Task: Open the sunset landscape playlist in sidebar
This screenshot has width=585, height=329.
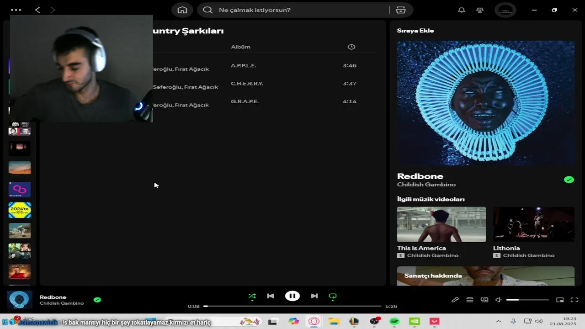Action: [20, 168]
